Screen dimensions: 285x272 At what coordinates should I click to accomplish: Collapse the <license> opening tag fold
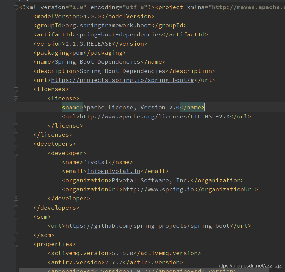click(x=16, y=98)
